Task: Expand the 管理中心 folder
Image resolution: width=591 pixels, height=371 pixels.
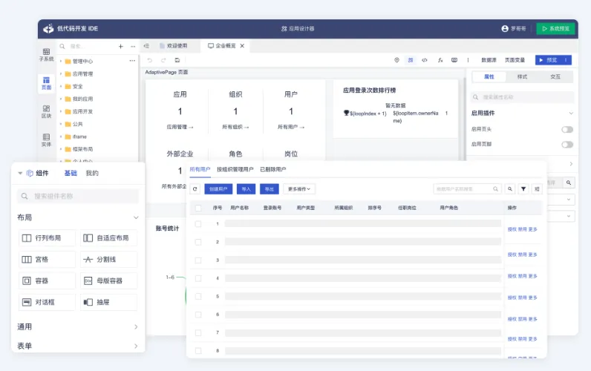Action: 61,62
